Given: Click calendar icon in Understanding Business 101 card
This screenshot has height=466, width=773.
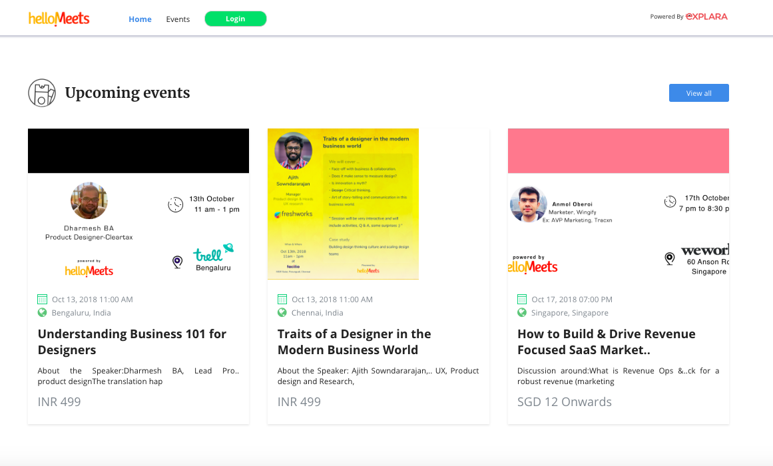Looking at the screenshot, I should (43, 300).
